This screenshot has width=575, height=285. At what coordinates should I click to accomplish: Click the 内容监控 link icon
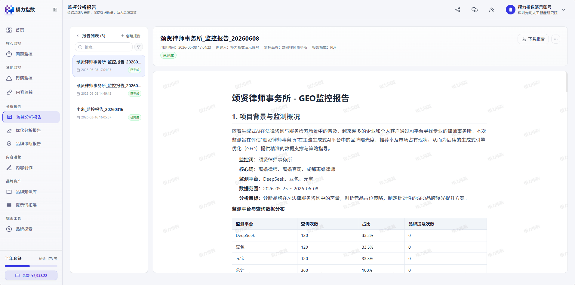[9, 92]
